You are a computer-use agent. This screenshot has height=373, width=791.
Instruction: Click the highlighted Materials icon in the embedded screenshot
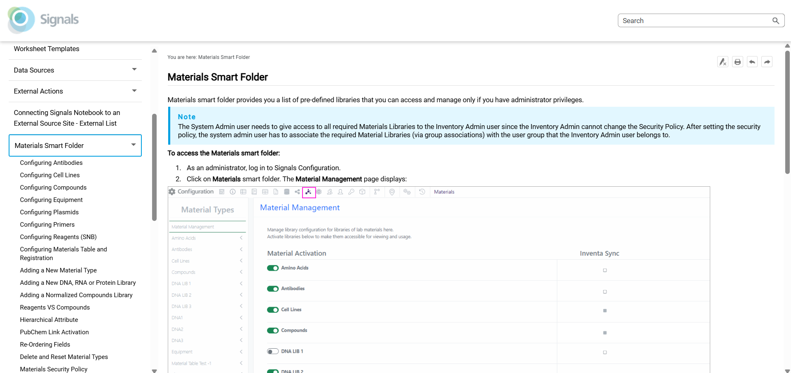[309, 192]
